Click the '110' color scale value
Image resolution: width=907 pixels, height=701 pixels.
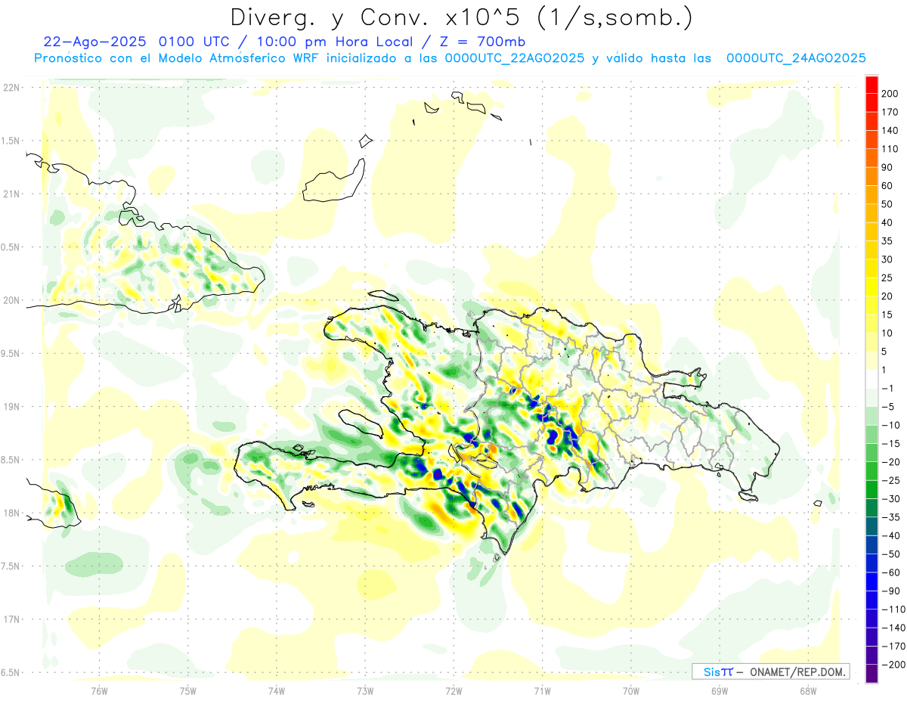pyautogui.click(x=891, y=149)
